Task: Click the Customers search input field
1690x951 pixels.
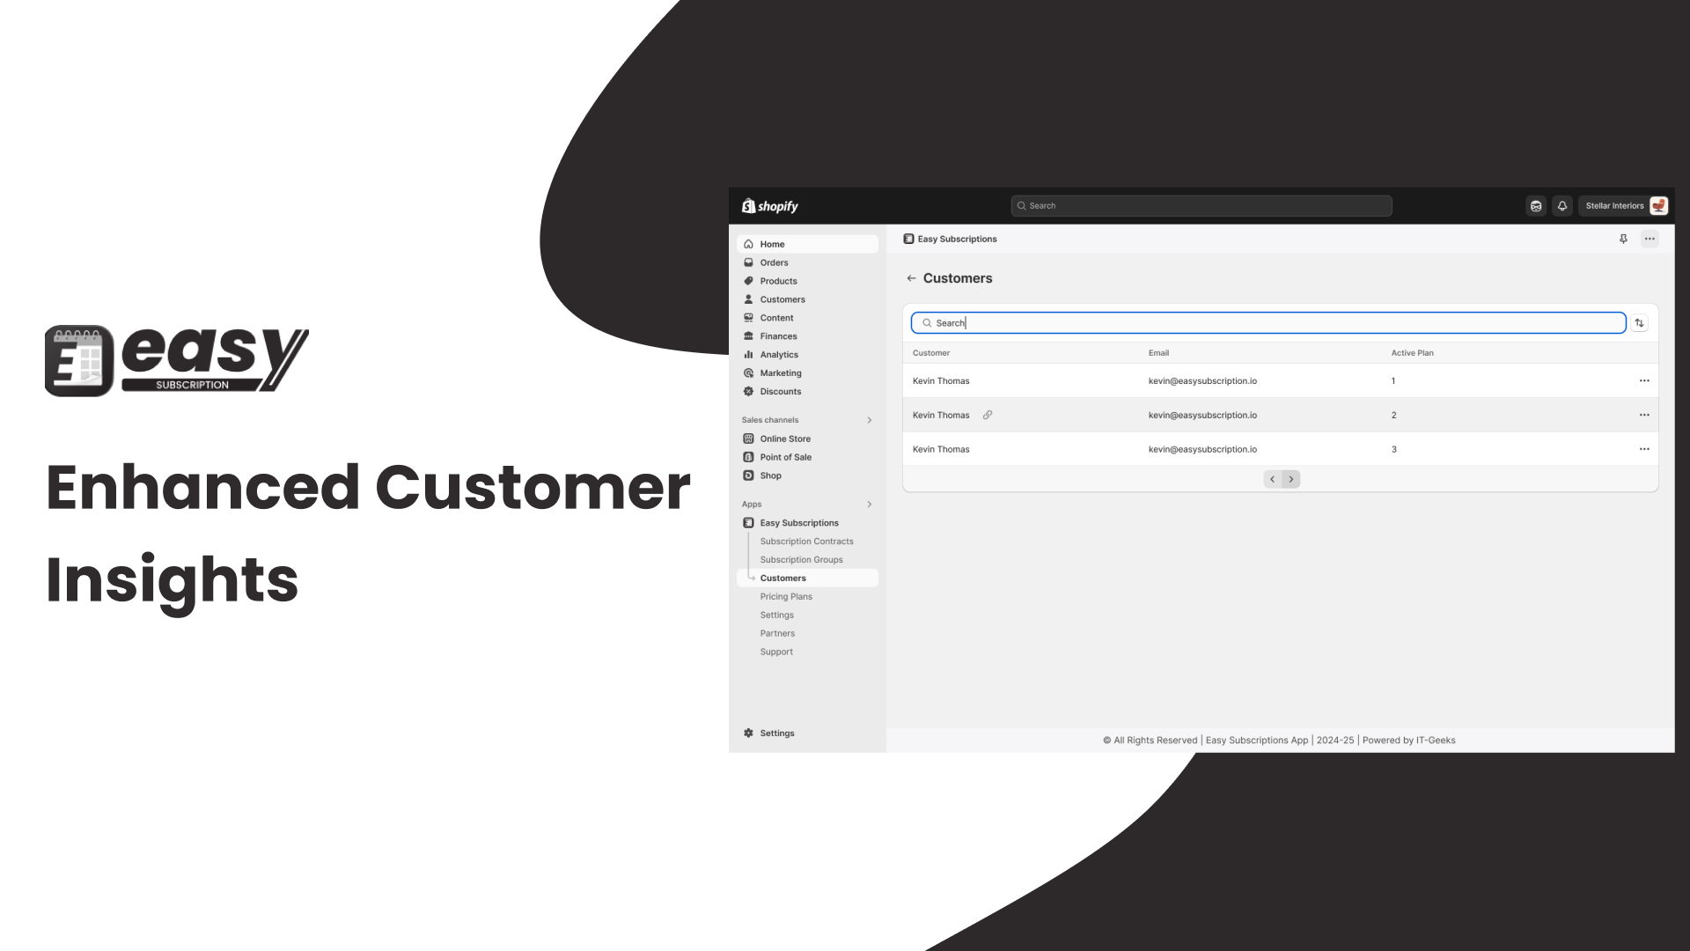Action: (1267, 321)
